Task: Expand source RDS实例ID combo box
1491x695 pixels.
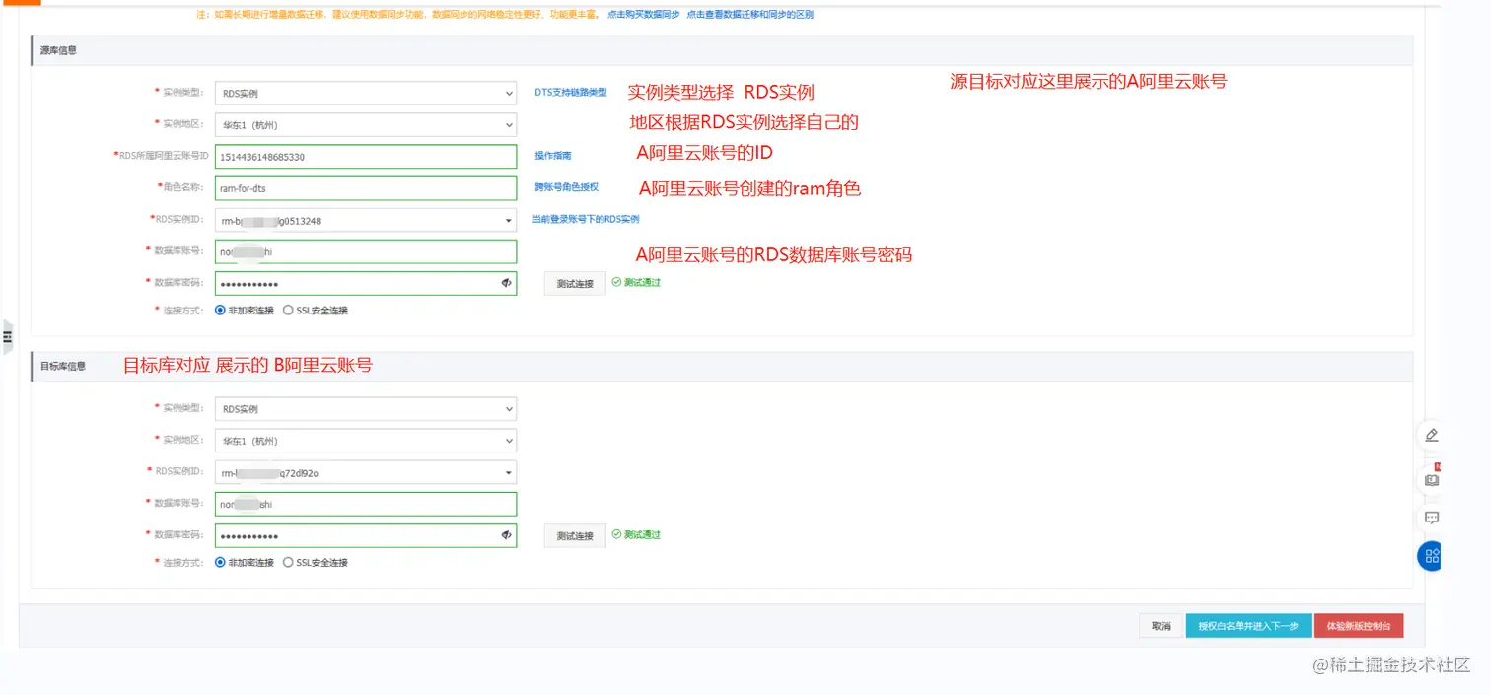Action: point(365,220)
